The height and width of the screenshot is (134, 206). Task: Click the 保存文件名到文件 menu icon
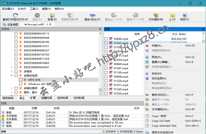(x=147, y=132)
